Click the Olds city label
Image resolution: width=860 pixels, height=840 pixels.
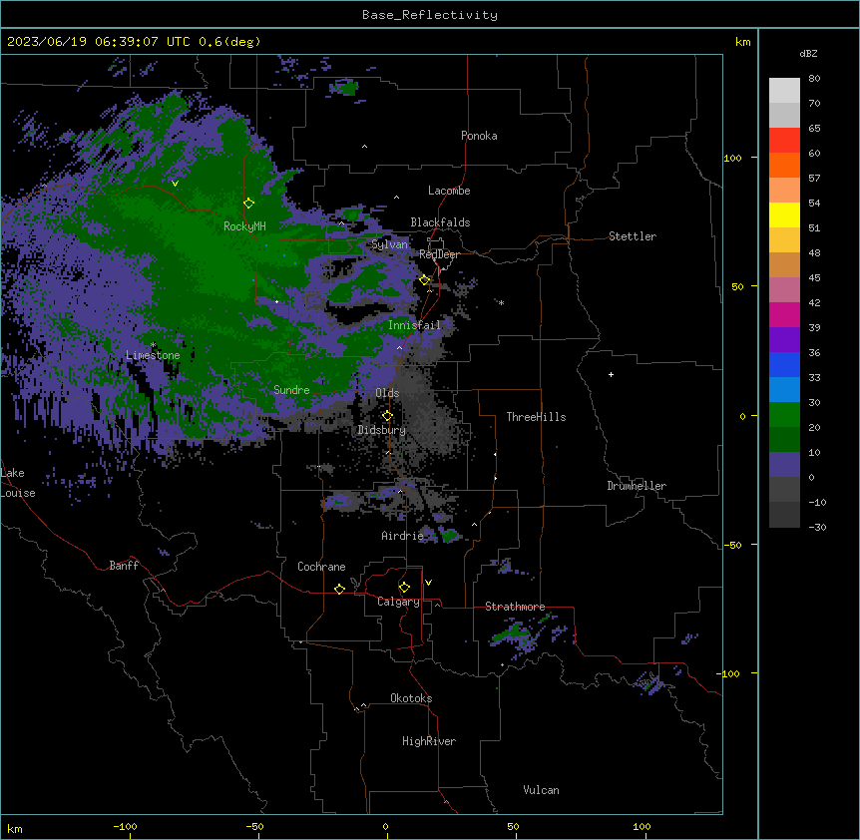(x=387, y=393)
